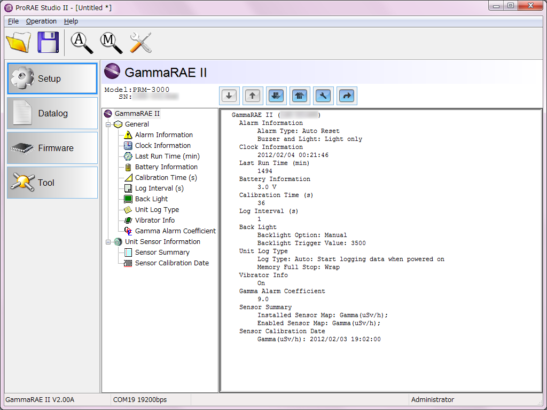
Task: Click the 'Log Type: Auto' line
Action: point(351,259)
